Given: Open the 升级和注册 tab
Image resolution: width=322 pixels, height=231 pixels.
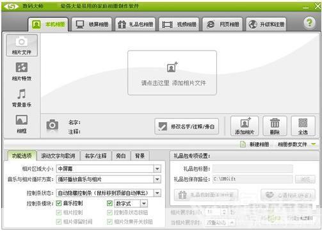Looking at the screenshot, I should click(266, 24).
